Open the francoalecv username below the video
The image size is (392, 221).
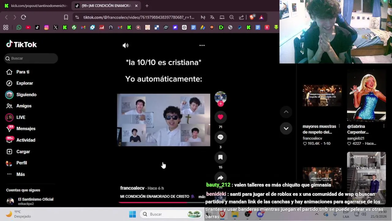pyautogui.click(x=132, y=188)
